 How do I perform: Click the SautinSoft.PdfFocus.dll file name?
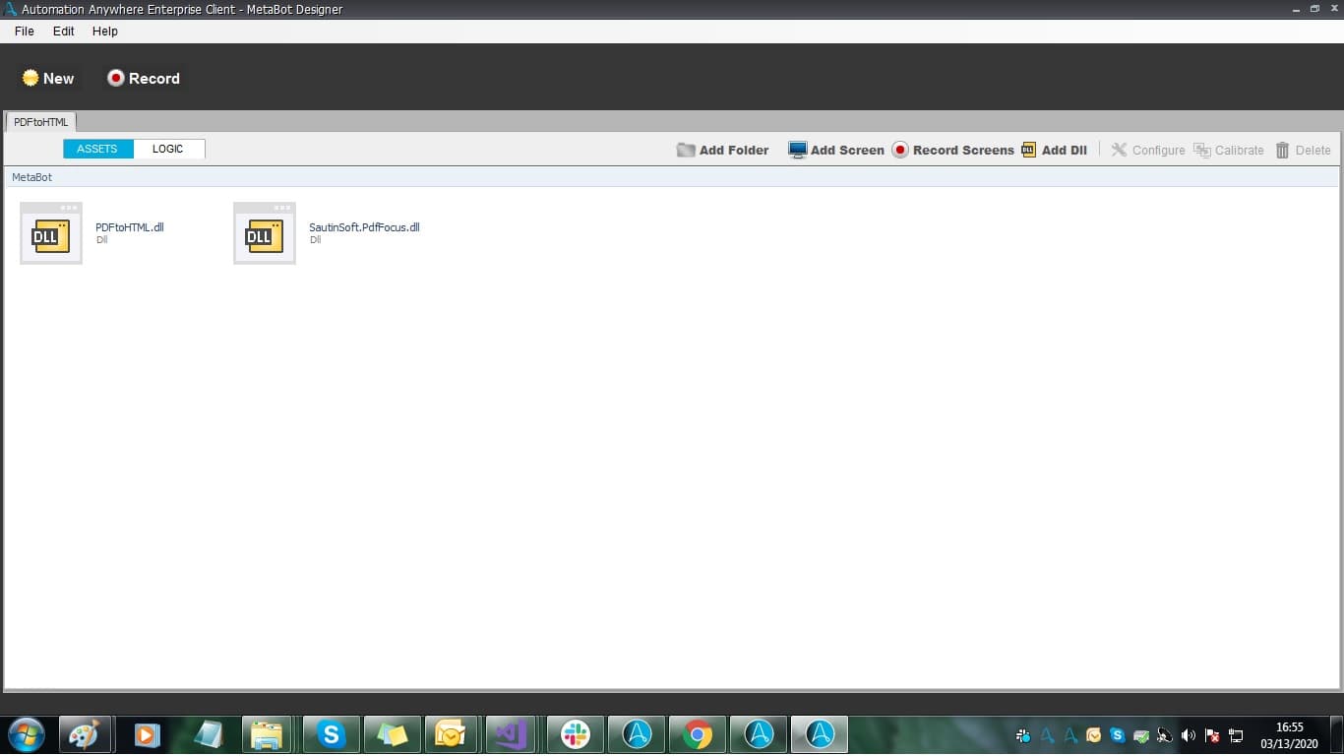(x=364, y=227)
